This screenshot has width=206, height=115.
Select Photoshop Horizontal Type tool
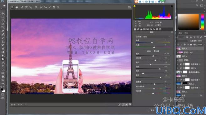pyautogui.click(x=3, y=66)
